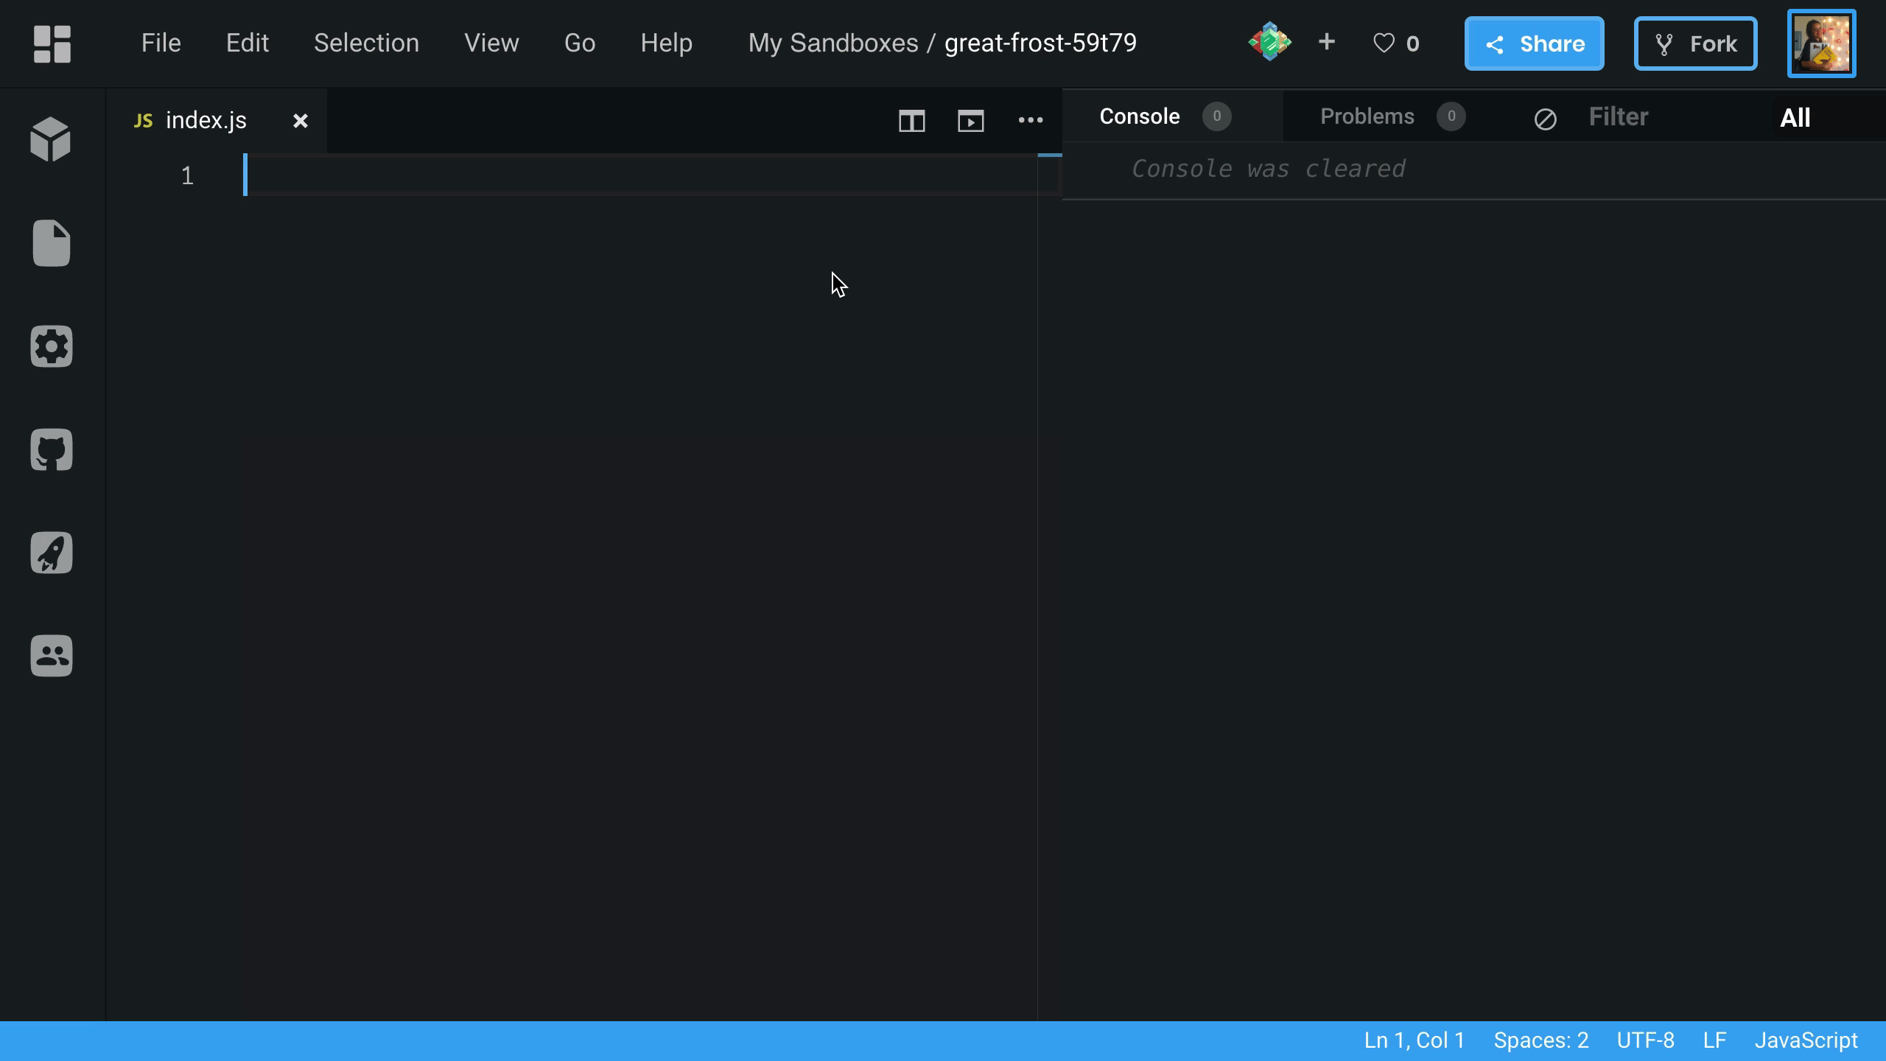Split the editor with the layout icon

click(x=912, y=121)
